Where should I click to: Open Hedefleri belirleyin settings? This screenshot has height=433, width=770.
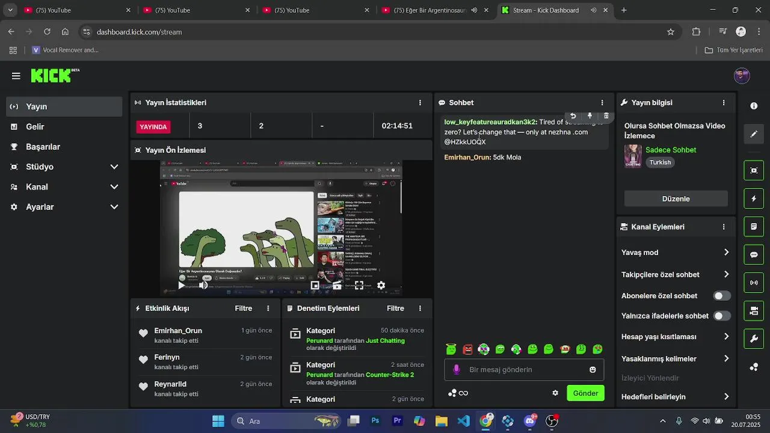[x=676, y=396]
